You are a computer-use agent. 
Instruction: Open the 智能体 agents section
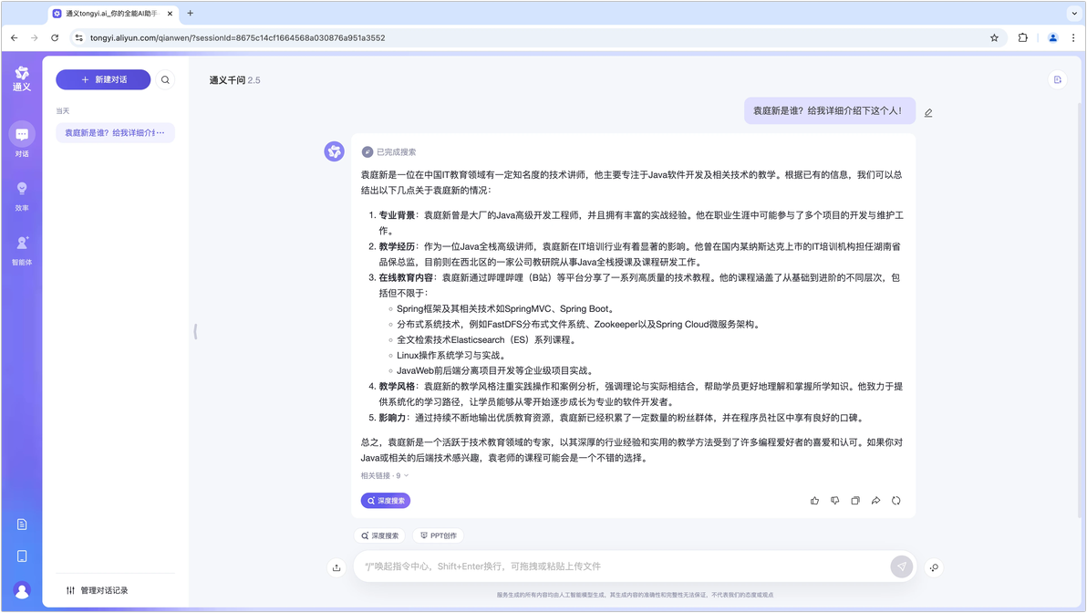click(x=22, y=250)
